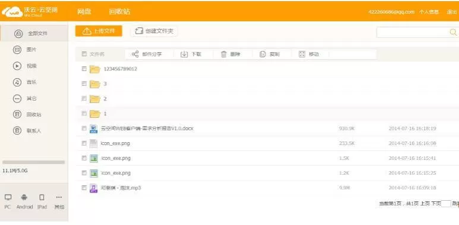Click the magnifier search icon
Image resolution: width=459 pixels, height=225 pixels.
pos(453,32)
